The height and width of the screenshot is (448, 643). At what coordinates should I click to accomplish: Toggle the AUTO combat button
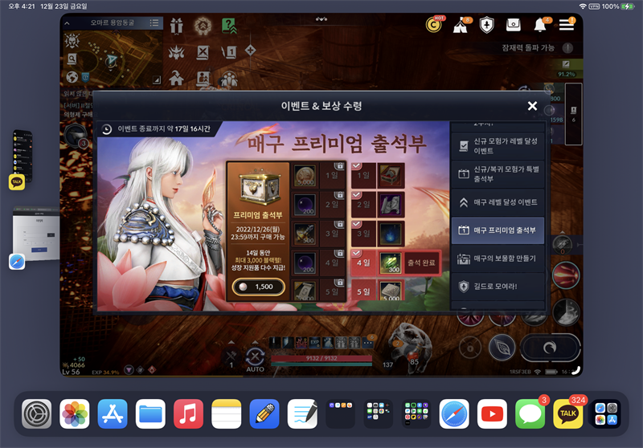click(255, 360)
